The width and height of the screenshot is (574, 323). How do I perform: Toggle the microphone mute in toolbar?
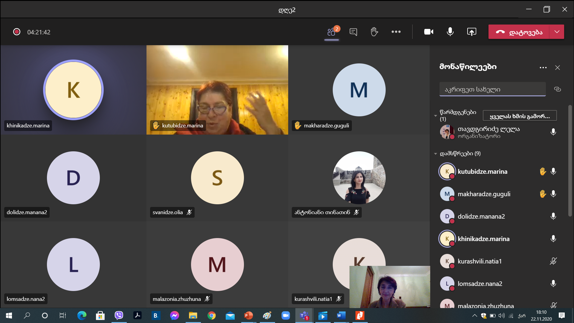450,32
